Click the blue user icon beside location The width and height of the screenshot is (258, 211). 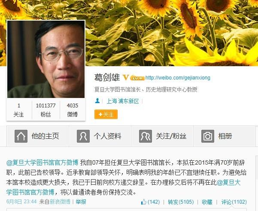coord(97,101)
